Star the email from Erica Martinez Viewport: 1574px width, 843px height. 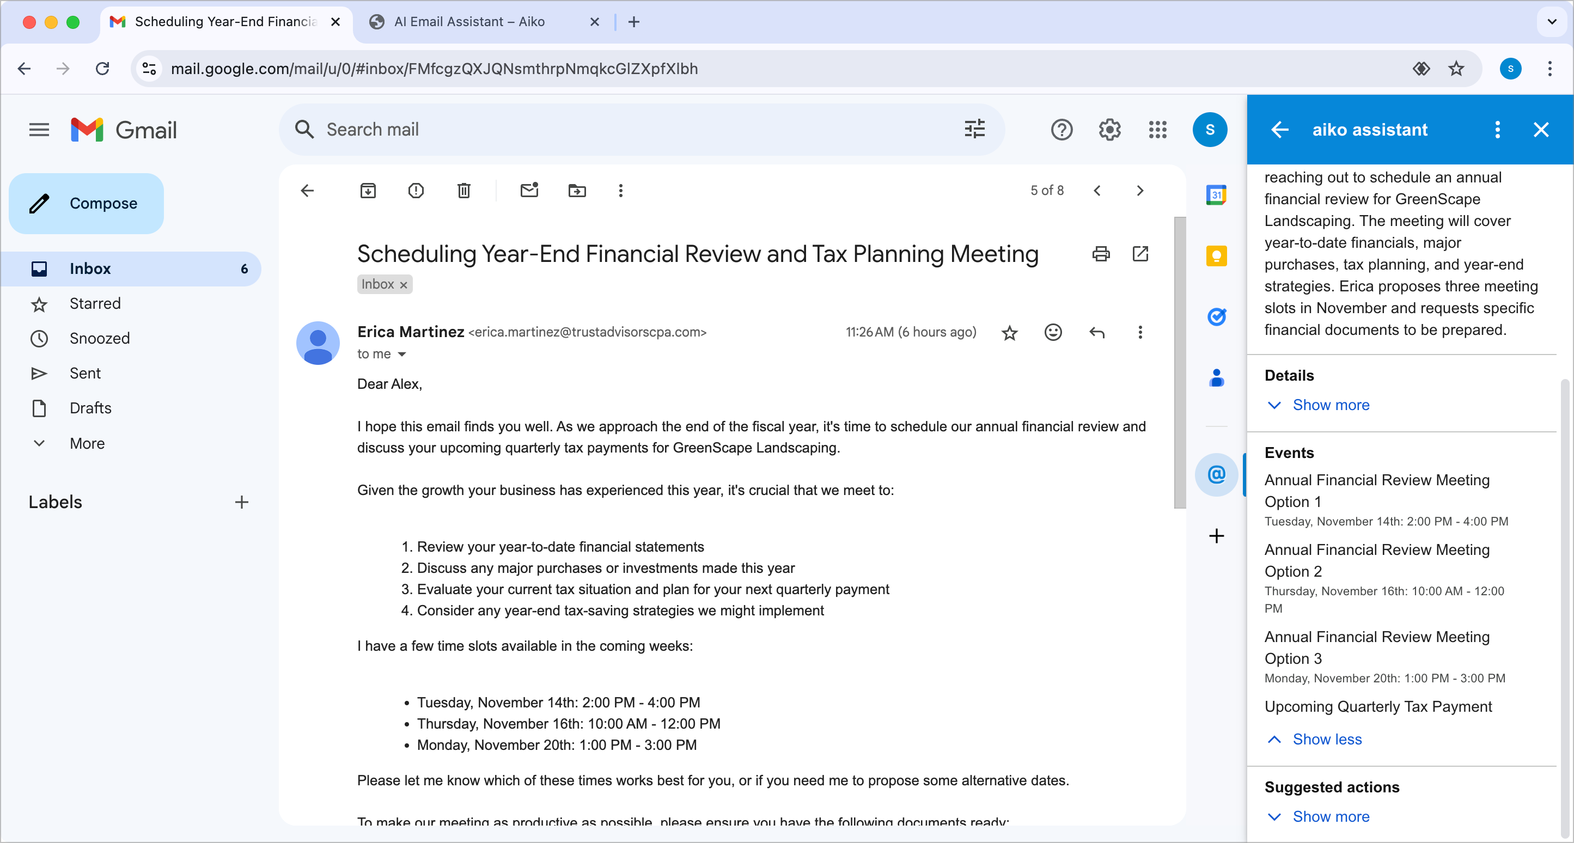click(1009, 332)
